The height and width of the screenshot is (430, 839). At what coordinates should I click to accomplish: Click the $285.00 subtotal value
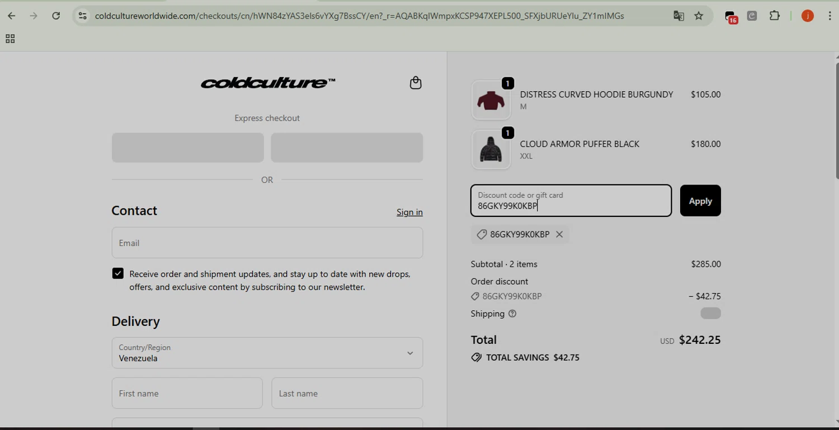point(706,264)
